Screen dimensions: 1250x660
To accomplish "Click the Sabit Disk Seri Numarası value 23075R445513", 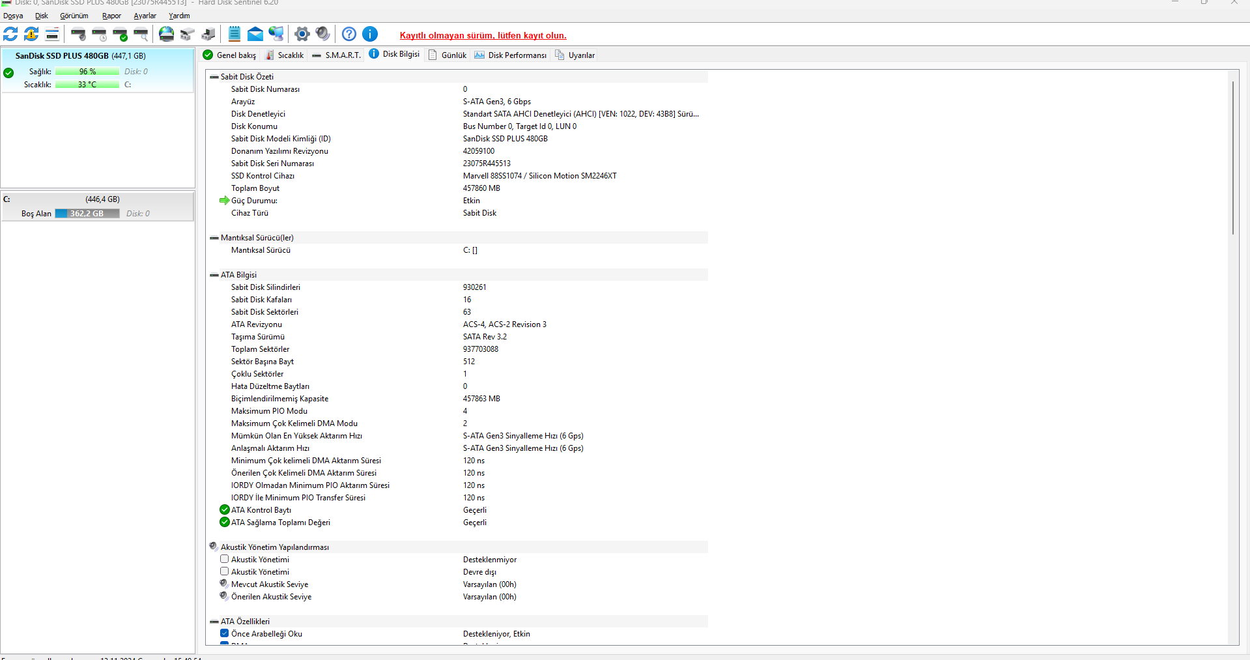I will coord(487,164).
